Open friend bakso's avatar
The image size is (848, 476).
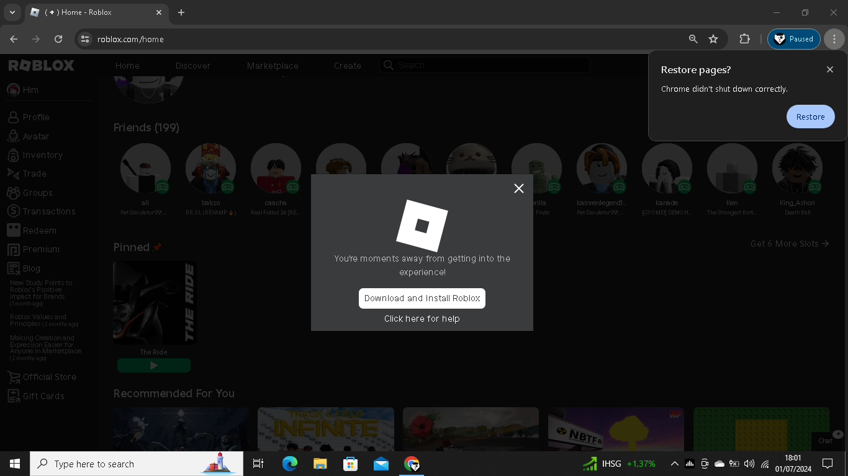210,169
